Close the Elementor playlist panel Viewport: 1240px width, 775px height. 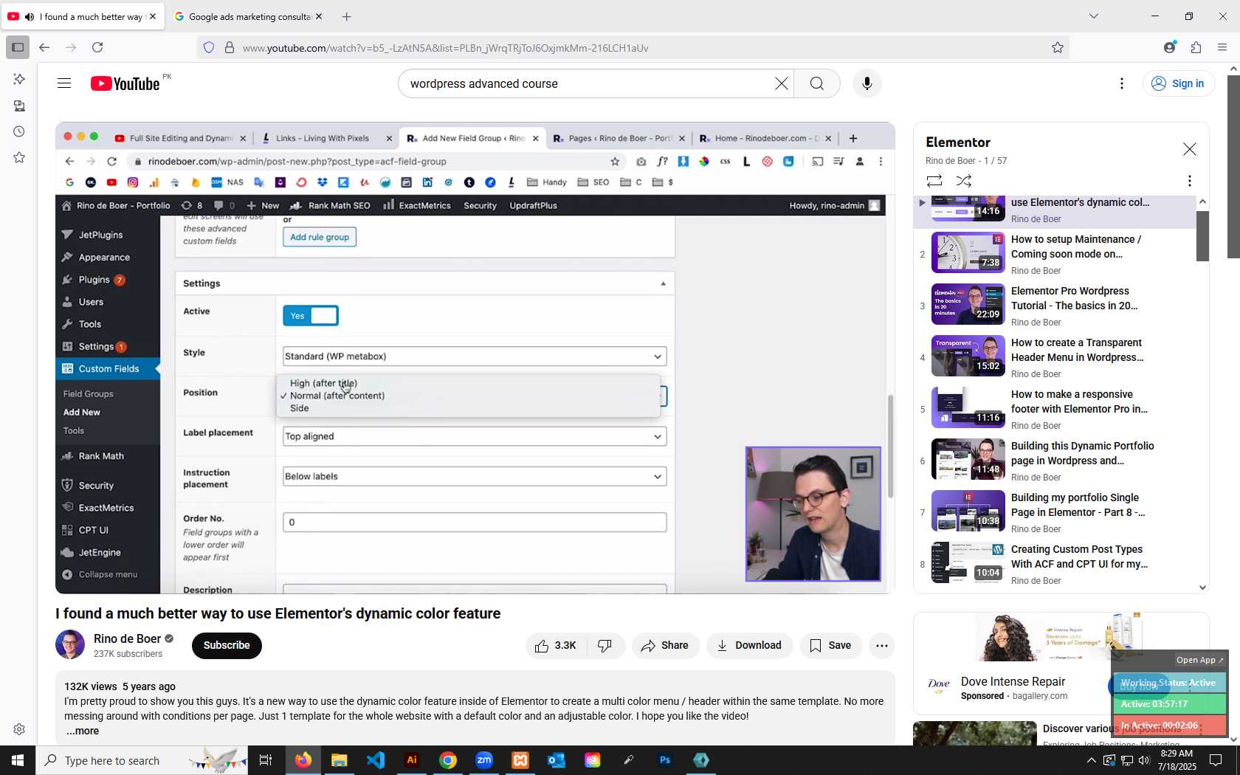[1189, 149]
